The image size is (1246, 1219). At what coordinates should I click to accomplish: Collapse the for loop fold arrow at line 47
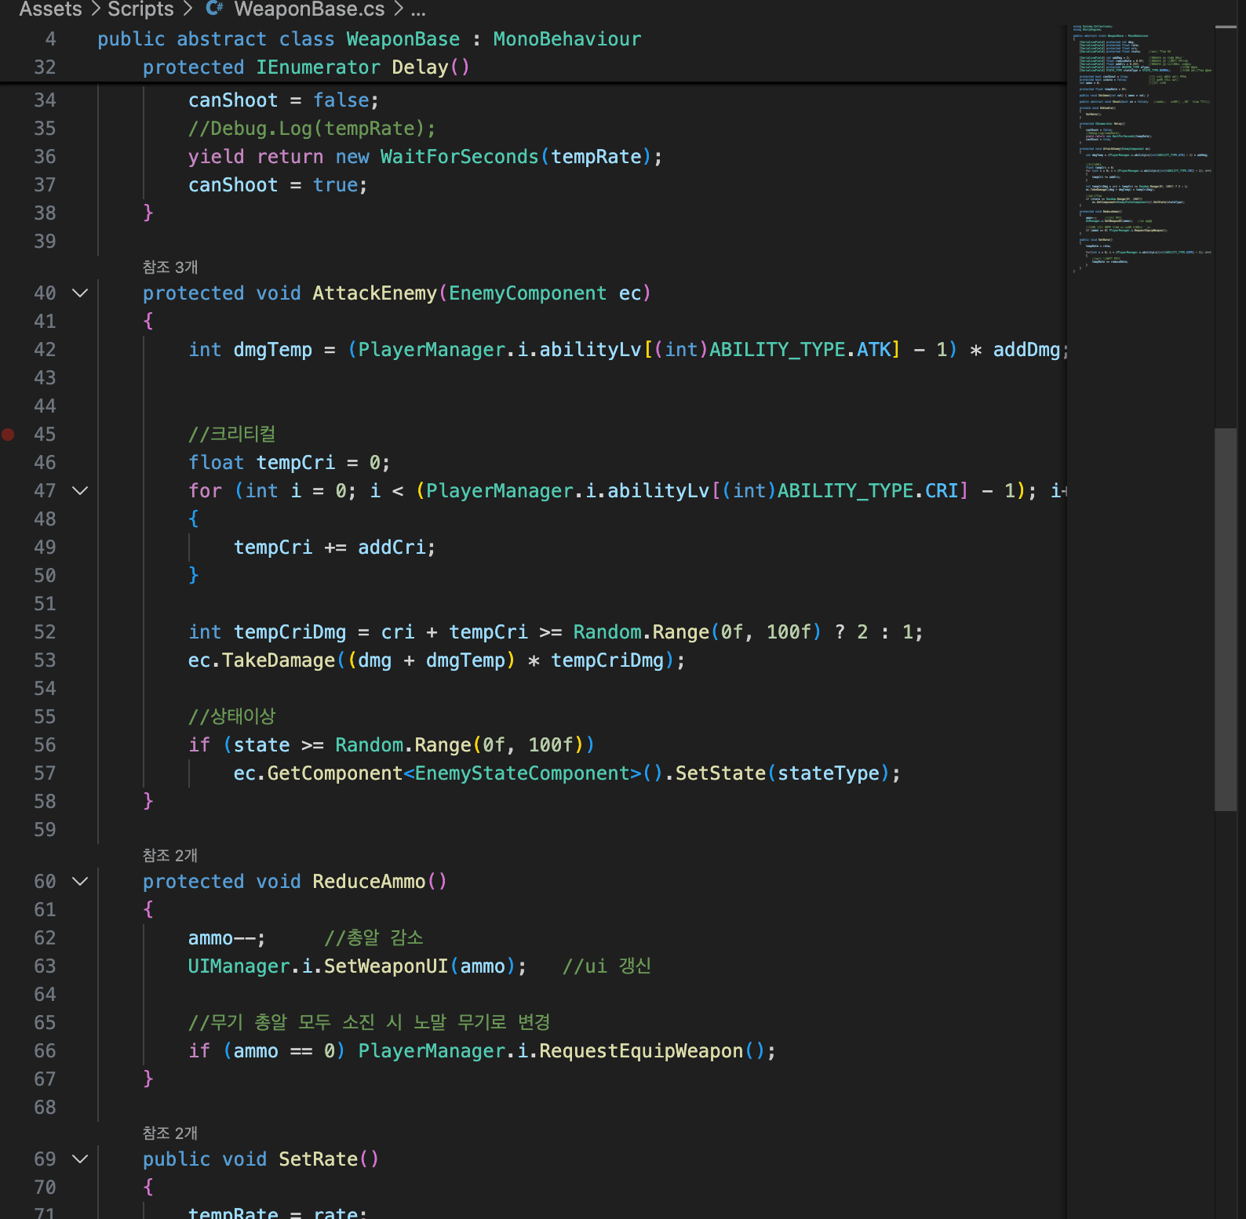(80, 490)
